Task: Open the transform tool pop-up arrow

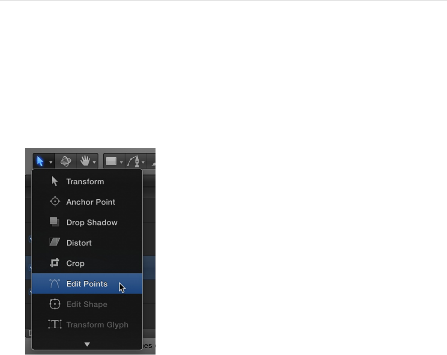Action: coord(51,162)
